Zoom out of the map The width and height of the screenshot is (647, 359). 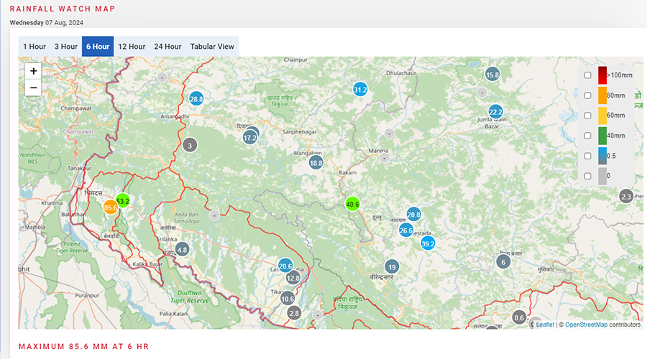click(x=34, y=88)
